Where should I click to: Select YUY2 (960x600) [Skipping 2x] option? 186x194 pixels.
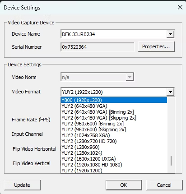(114, 129)
